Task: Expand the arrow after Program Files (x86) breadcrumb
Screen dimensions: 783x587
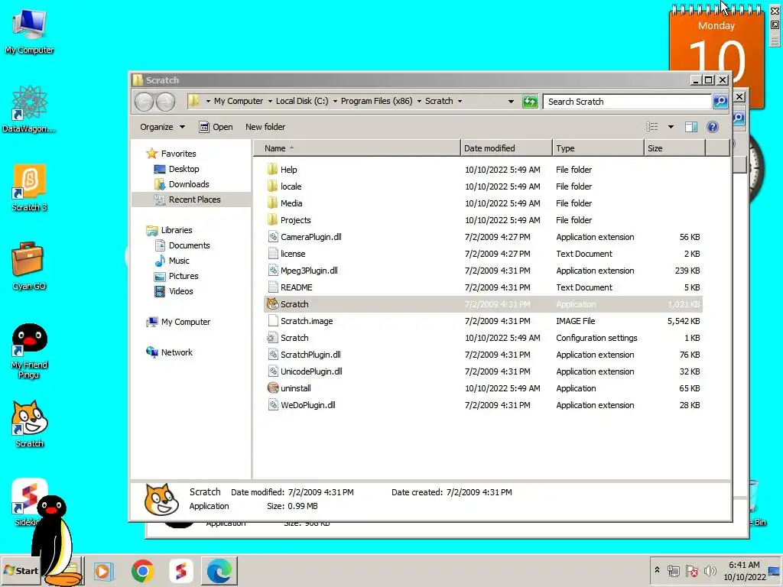Action: 420,102
